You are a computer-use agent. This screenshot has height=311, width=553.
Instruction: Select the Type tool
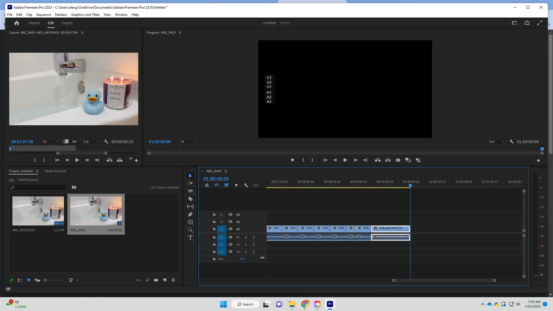pyautogui.click(x=190, y=238)
